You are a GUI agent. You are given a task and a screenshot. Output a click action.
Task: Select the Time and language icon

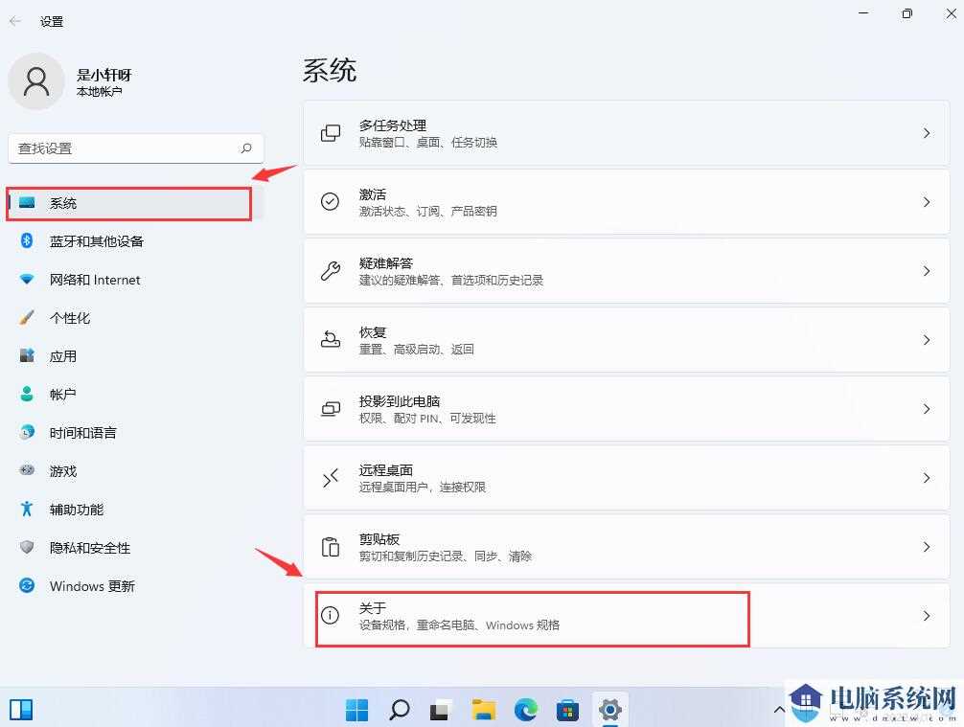coord(25,433)
